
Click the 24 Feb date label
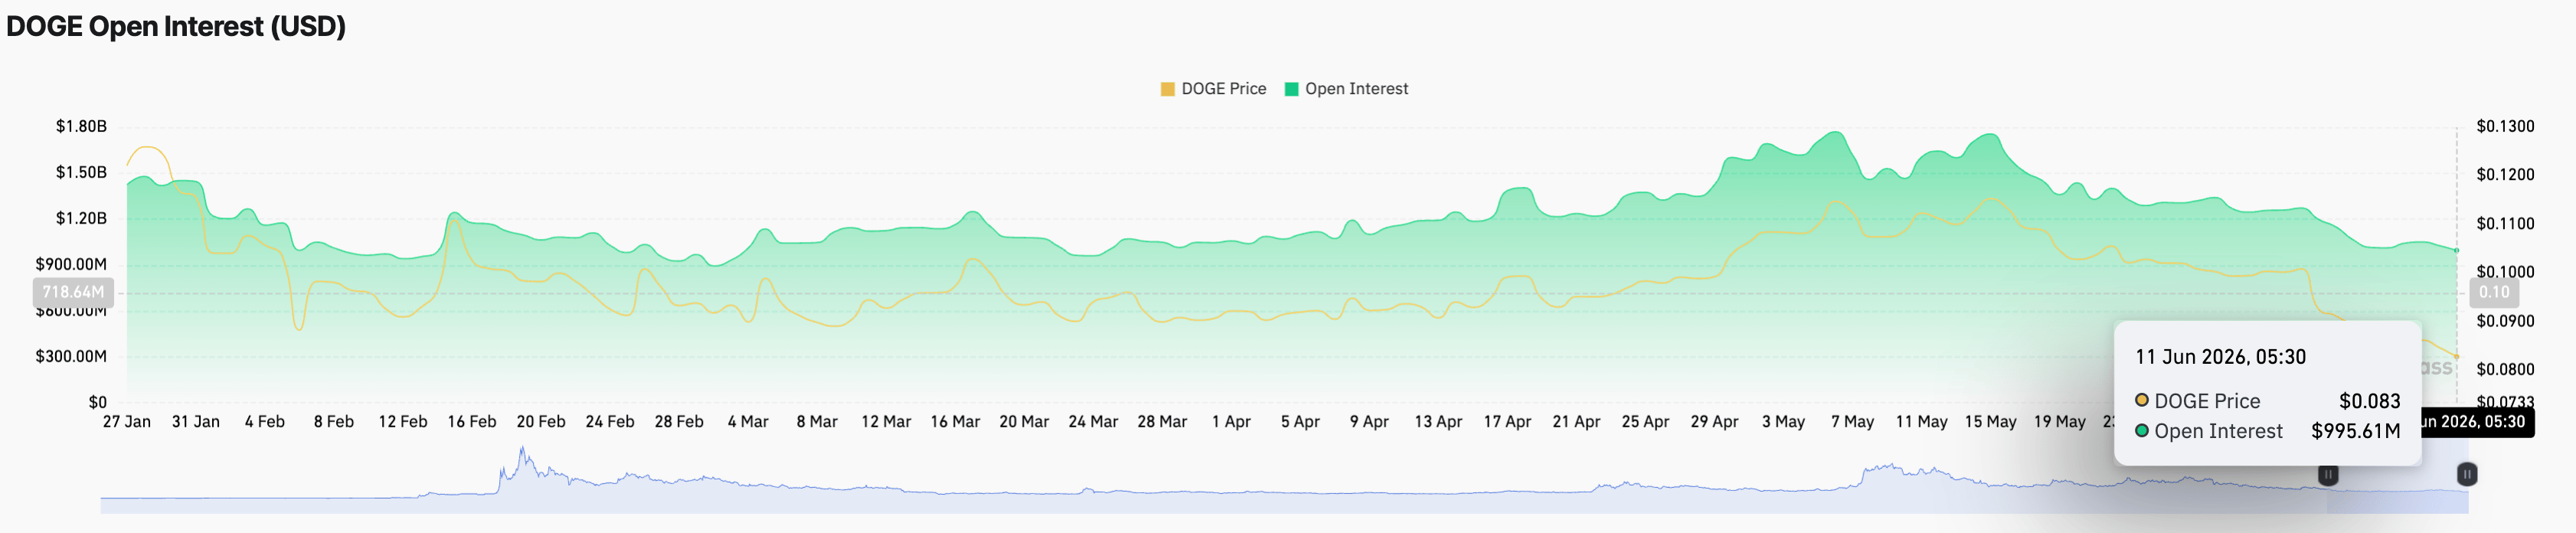610,422
